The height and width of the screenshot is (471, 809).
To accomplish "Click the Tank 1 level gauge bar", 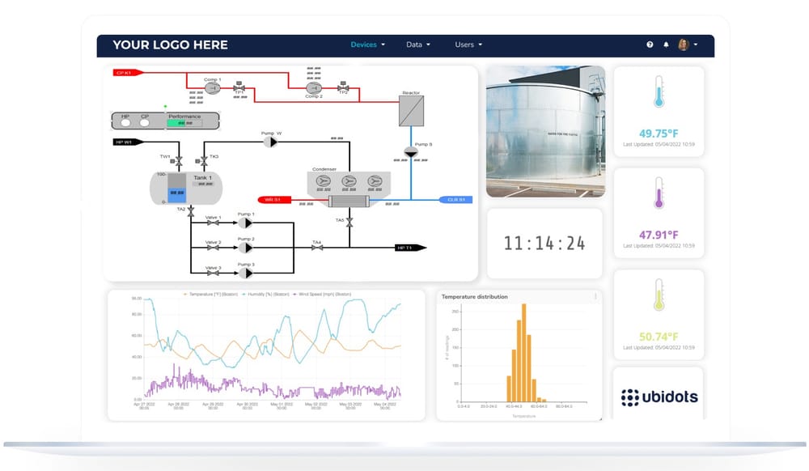I will 176,193.
